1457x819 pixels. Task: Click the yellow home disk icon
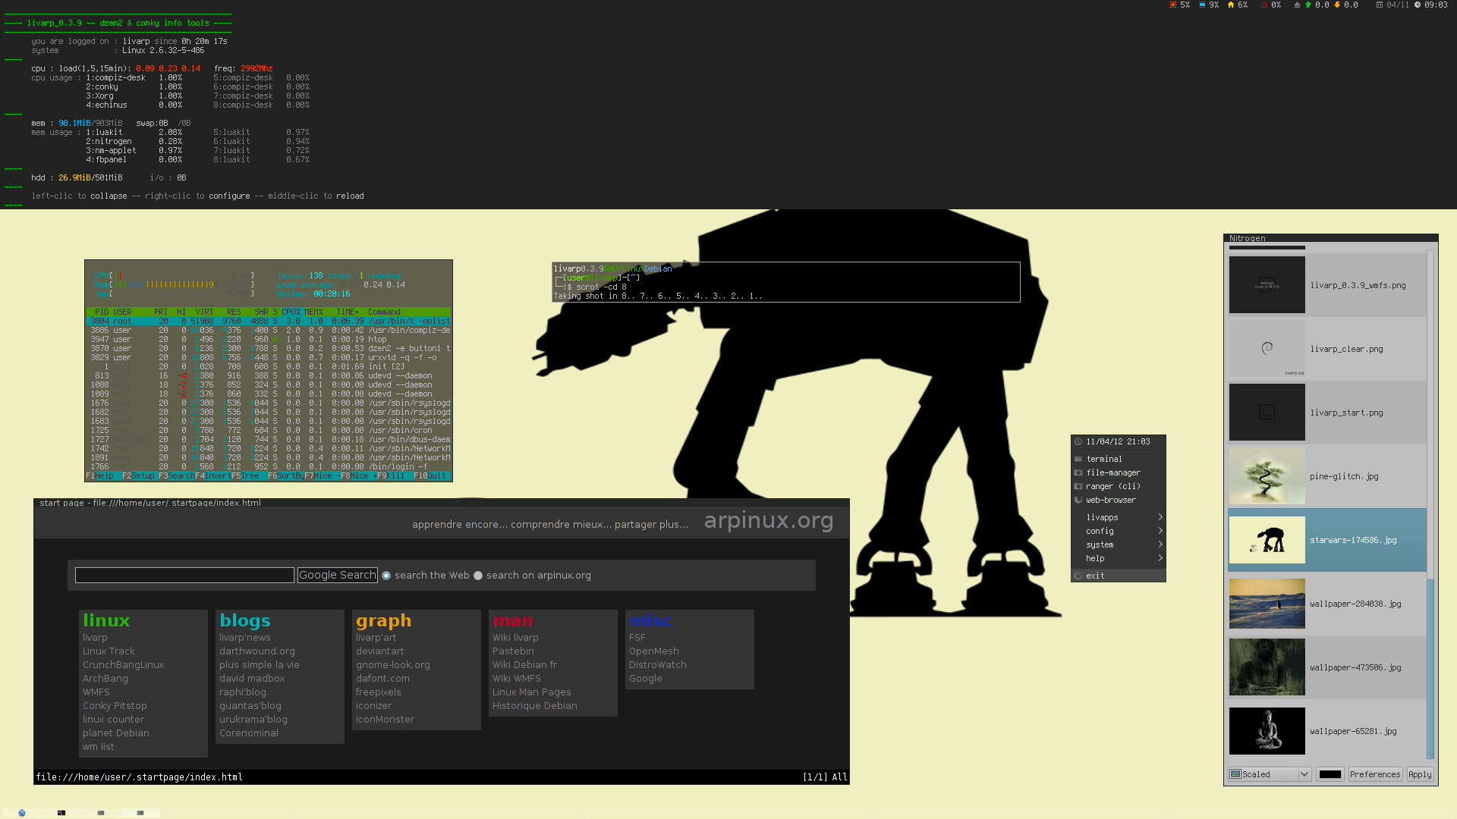(1231, 5)
